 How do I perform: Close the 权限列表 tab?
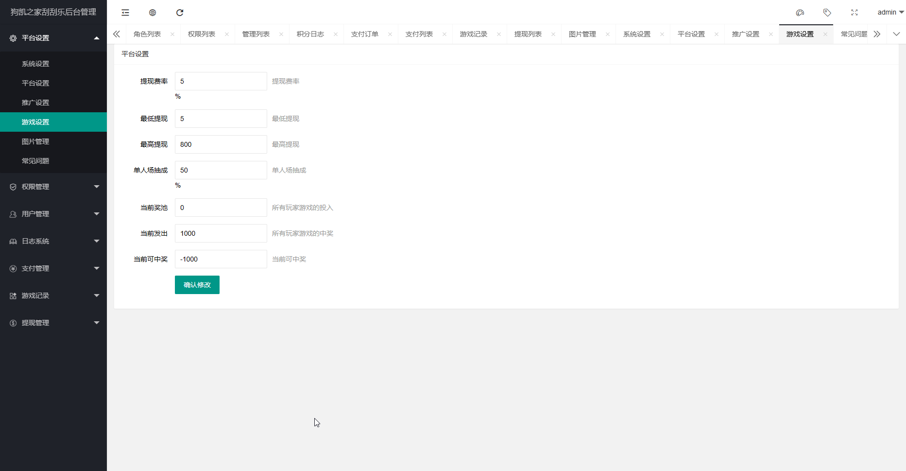227,34
